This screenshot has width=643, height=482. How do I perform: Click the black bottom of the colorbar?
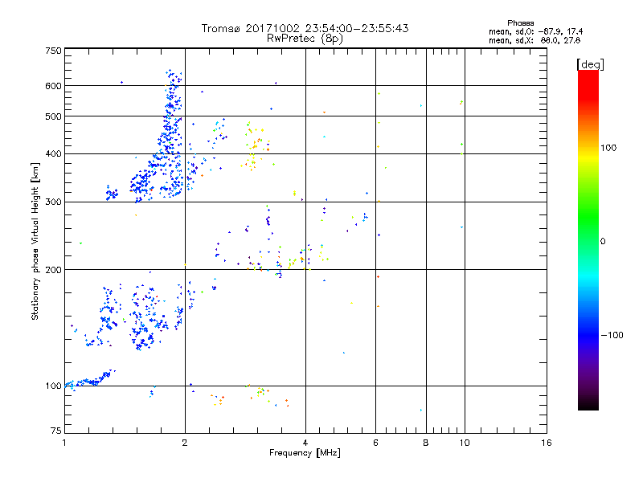point(588,405)
